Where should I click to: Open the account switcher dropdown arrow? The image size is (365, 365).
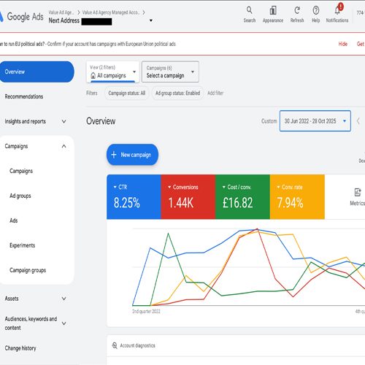(x=151, y=20)
